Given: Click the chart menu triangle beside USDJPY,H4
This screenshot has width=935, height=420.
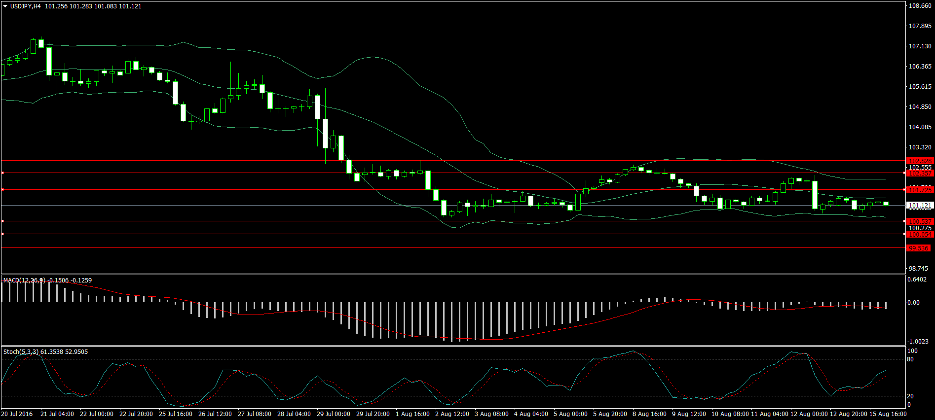Looking at the screenshot, I should 5,6.
